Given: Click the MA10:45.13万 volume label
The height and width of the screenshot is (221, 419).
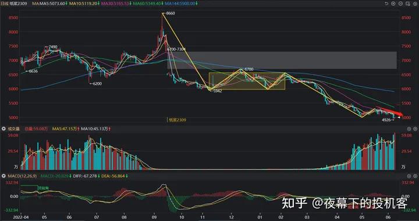Looking at the screenshot, I should (95, 129).
